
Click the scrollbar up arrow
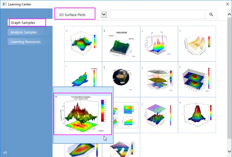pos(229,14)
